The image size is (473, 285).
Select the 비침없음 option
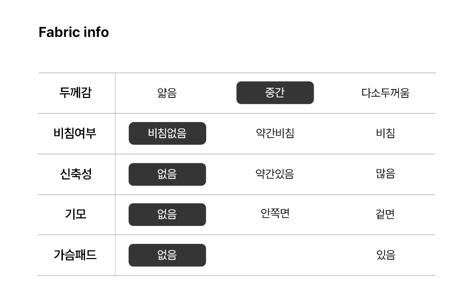[x=167, y=134]
